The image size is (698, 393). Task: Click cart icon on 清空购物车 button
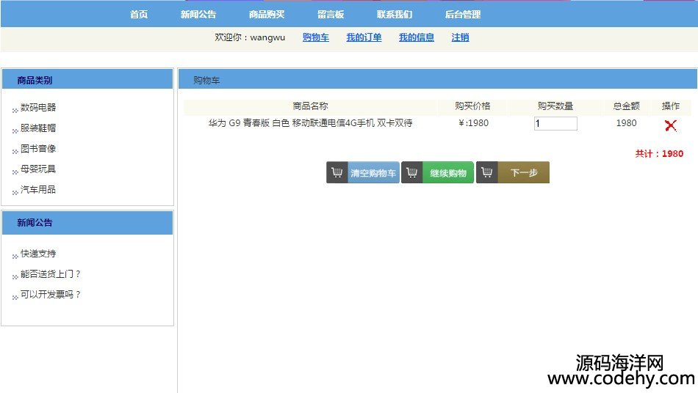pyautogui.click(x=337, y=172)
